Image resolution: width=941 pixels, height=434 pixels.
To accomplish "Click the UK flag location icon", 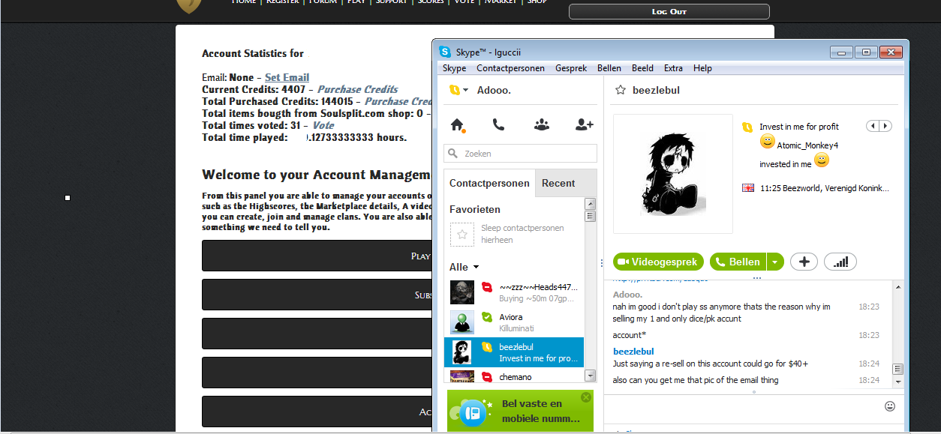I will pyautogui.click(x=748, y=188).
